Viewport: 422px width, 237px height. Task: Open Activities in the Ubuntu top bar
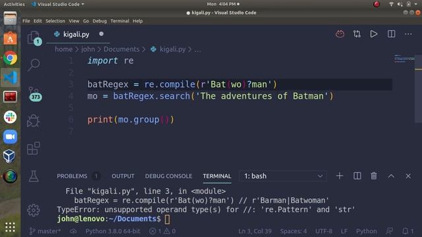point(14,5)
